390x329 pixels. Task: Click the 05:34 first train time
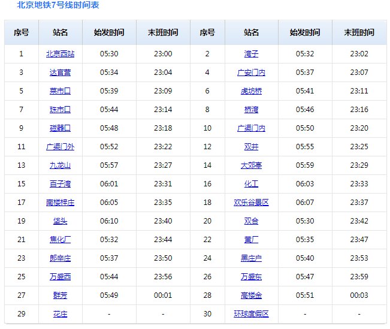click(x=109, y=73)
